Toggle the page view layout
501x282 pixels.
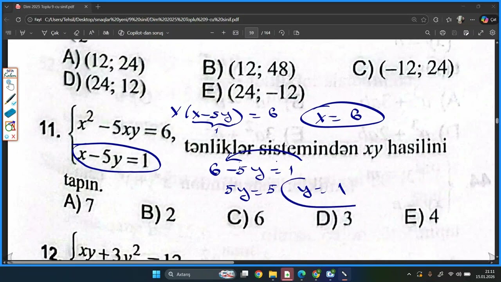(296, 33)
